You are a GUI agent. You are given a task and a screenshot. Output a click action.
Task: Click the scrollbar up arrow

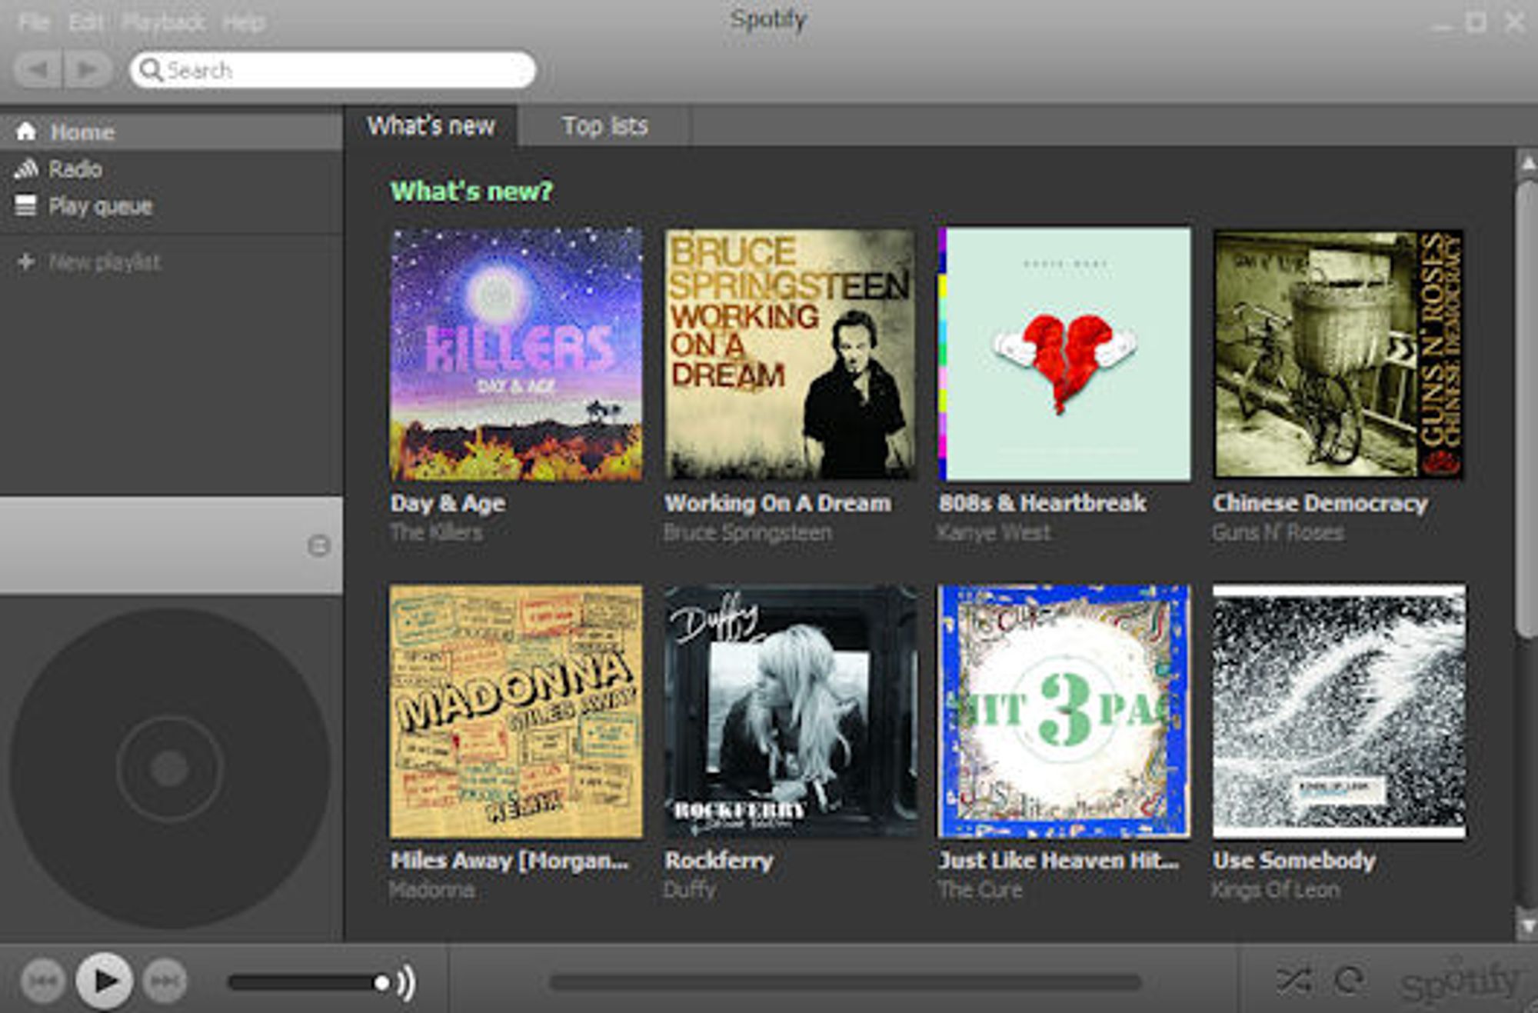[x=1526, y=163]
